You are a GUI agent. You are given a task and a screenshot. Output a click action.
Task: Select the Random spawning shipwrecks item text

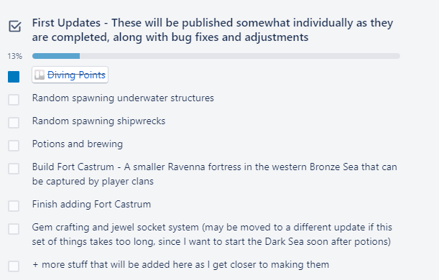click(x=99, y=121)
